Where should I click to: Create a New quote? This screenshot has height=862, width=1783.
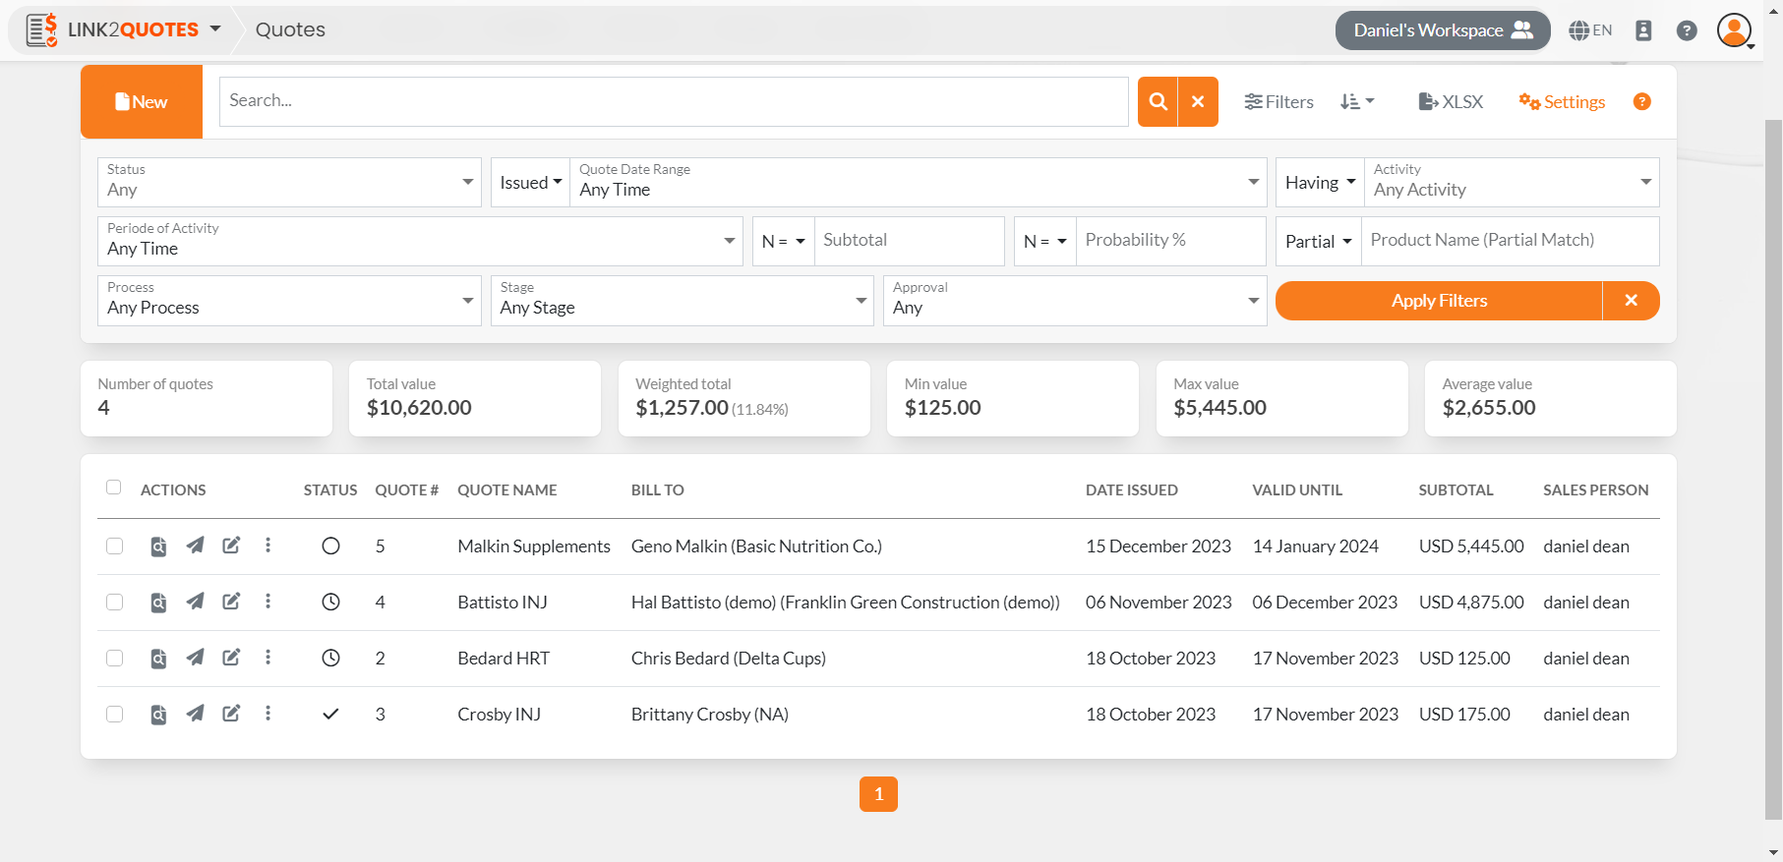[x=142, y=101]
